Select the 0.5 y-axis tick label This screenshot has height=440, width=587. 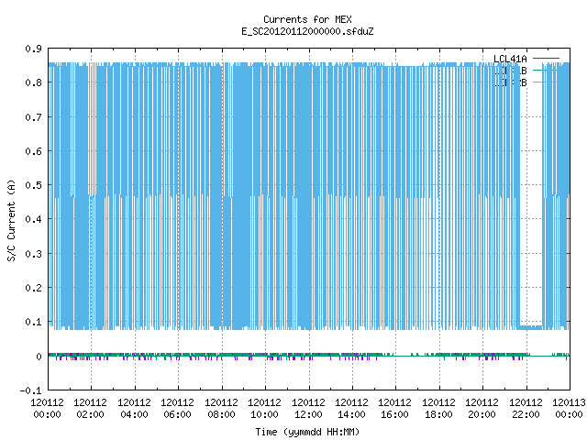pyautogui.click(x=33, y=185)
